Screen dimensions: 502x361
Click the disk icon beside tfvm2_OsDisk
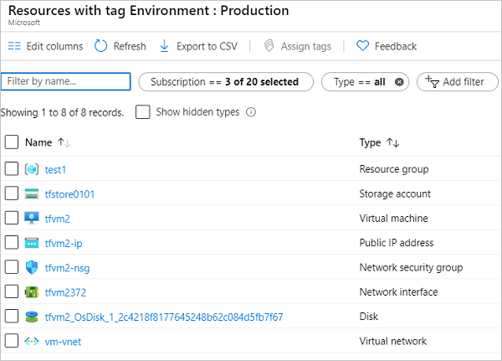[x=33, y=317]
